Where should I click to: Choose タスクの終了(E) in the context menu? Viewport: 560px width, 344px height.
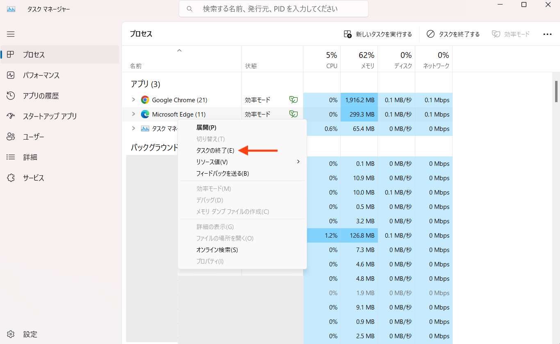pyautogui.click(x=242, y=150)
